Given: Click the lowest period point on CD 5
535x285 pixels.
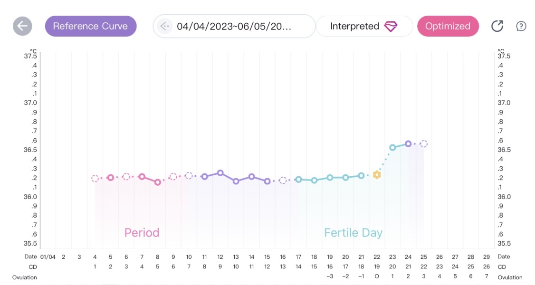Looking at the screenshot, I should 158,182.
